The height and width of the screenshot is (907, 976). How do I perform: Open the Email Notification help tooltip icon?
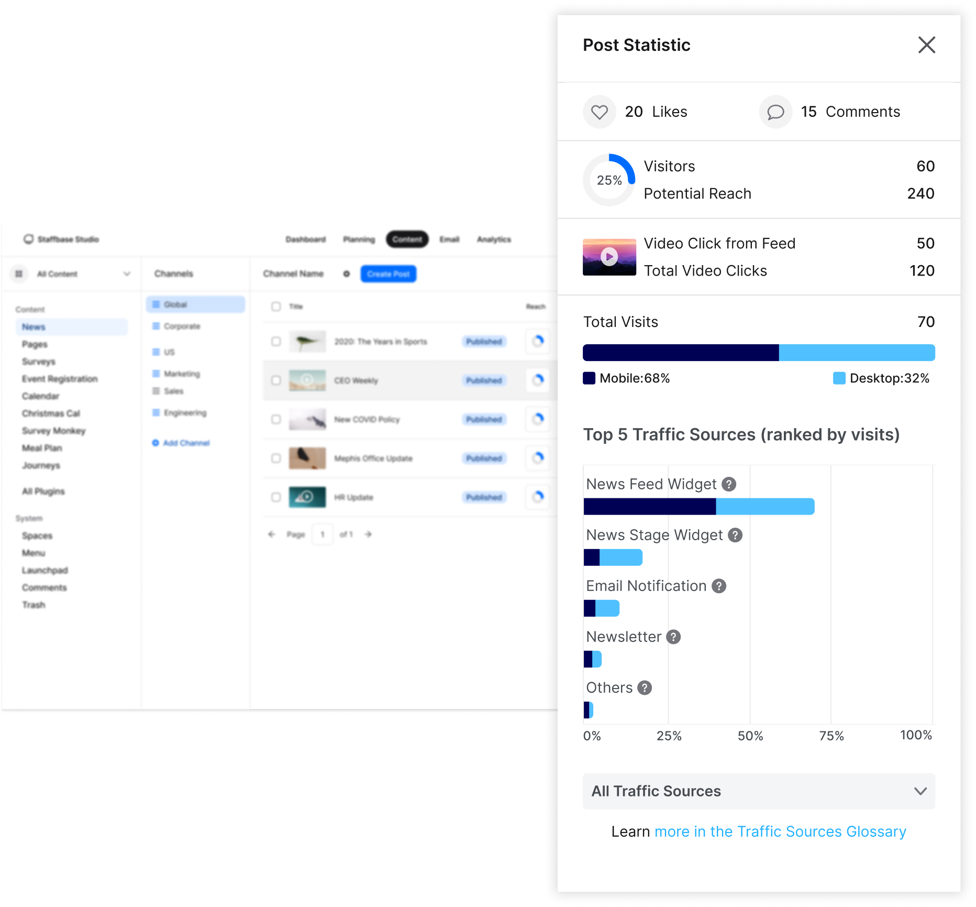tap(719, 586)
